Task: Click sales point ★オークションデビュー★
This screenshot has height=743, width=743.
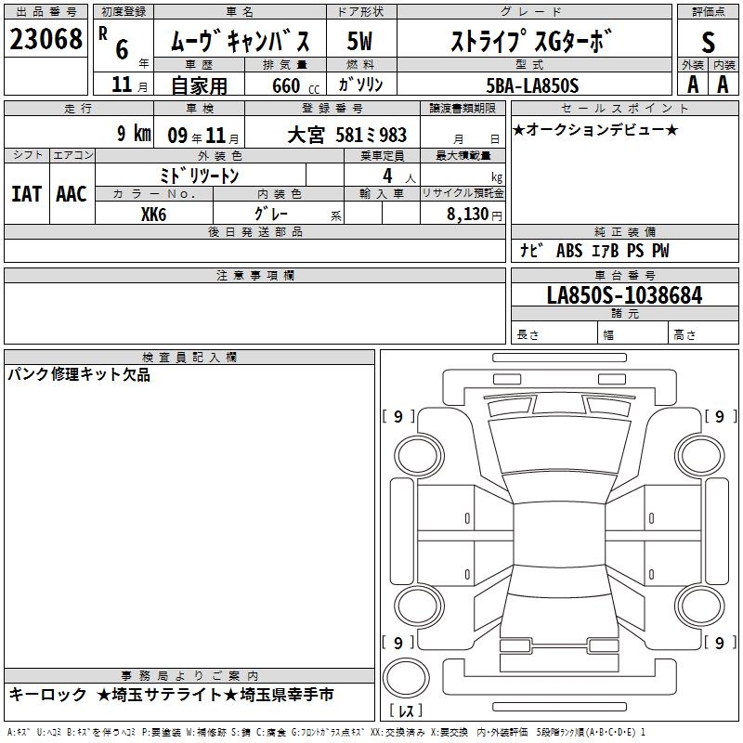Action: click(595, 130)
